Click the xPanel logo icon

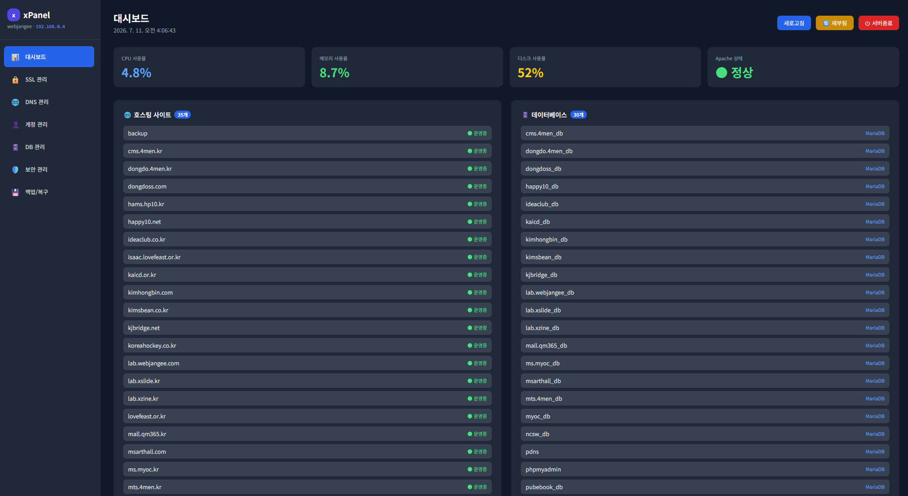[14, 15]
